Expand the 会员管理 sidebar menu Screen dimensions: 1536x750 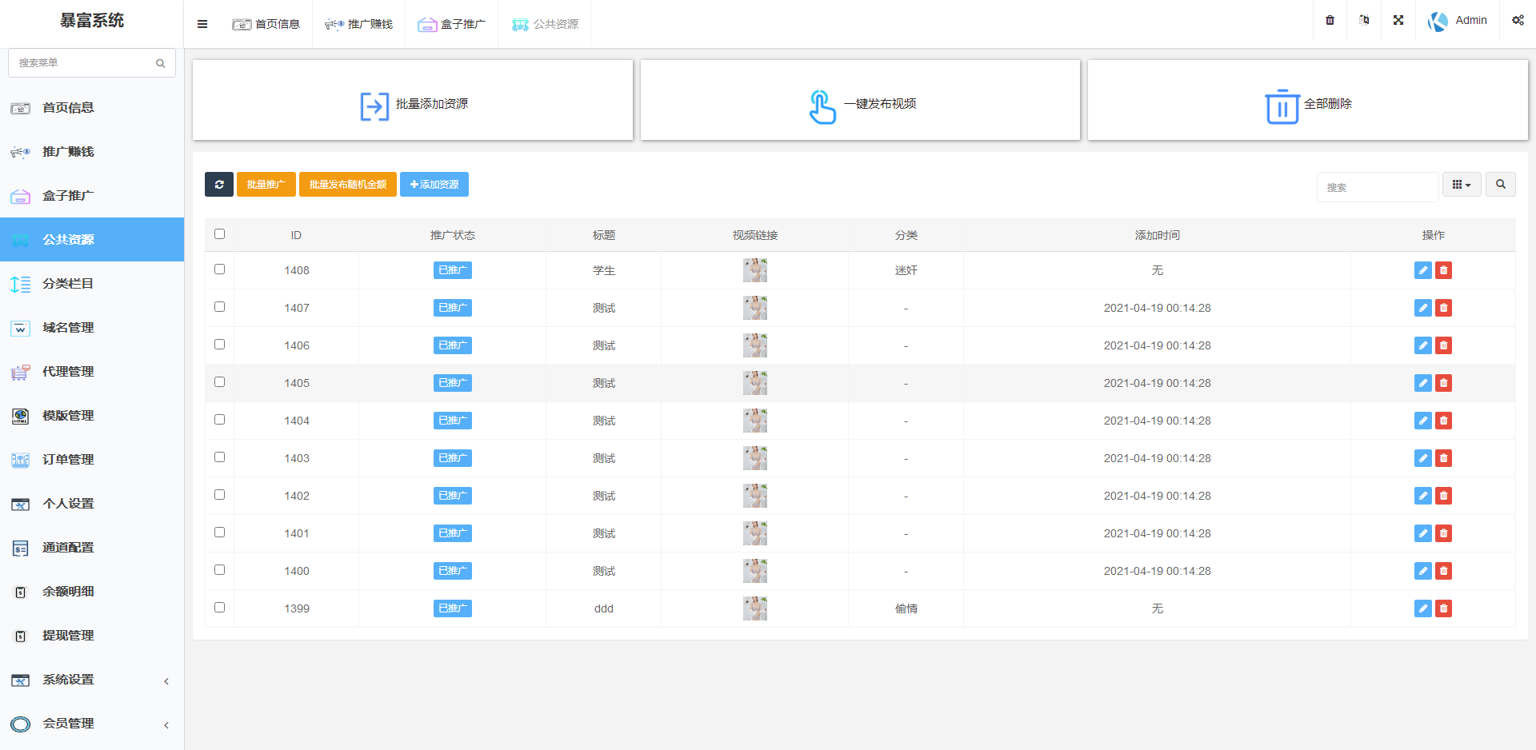92,724
